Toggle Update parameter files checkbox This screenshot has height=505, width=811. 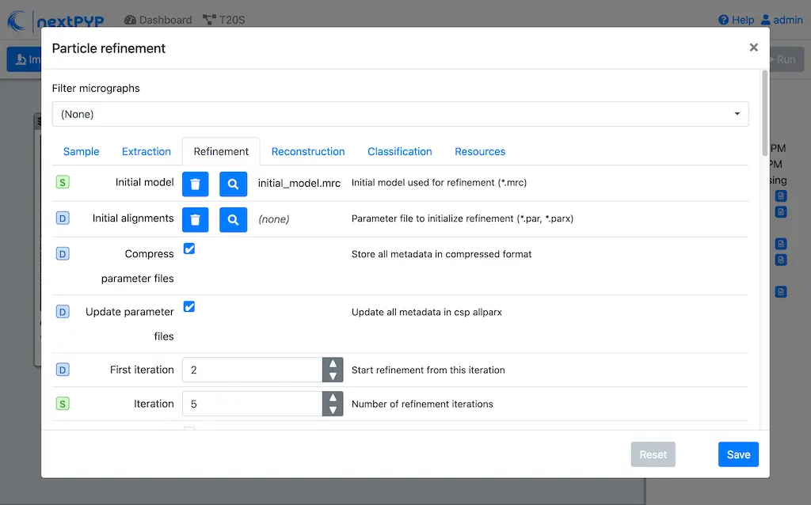click(189, 306)
